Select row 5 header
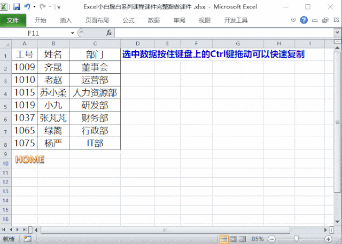 (6, 105)
